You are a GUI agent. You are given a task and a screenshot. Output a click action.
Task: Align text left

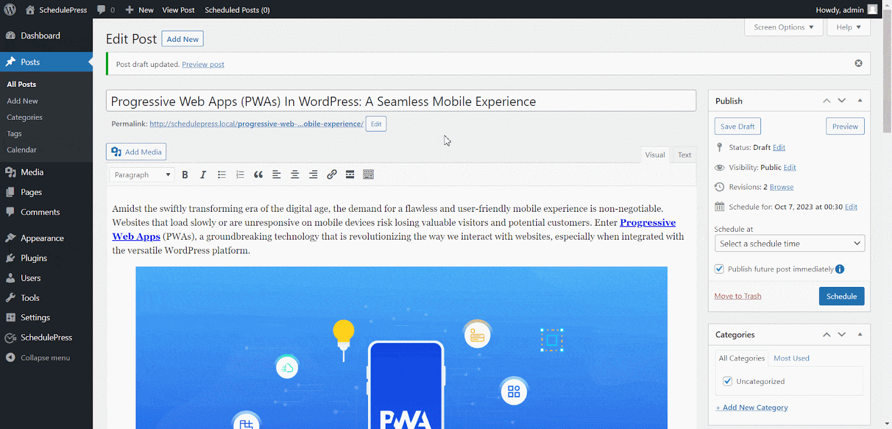(277, 174)
